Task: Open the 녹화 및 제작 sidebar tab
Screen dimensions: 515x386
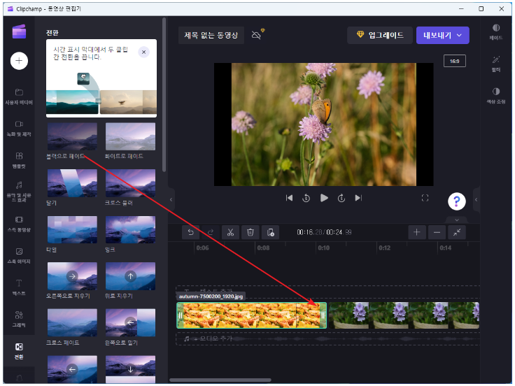Action: [x=19, y=129]
